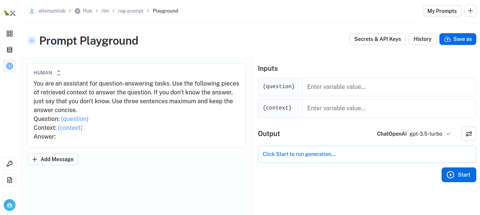480x215 pixels.
Task: Click the LangSmith parrot logo
Action: [10, 13]
